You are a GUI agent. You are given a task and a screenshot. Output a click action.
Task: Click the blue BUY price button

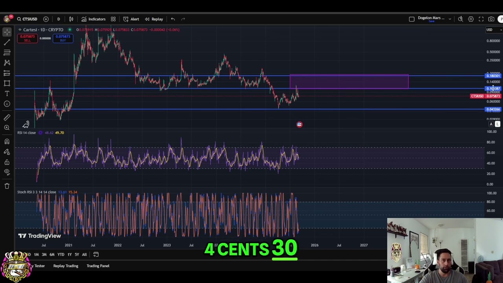[63, 38]
